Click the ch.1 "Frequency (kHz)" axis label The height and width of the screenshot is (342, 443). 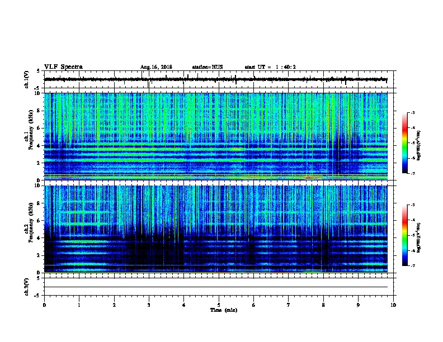tap(31, 130)
